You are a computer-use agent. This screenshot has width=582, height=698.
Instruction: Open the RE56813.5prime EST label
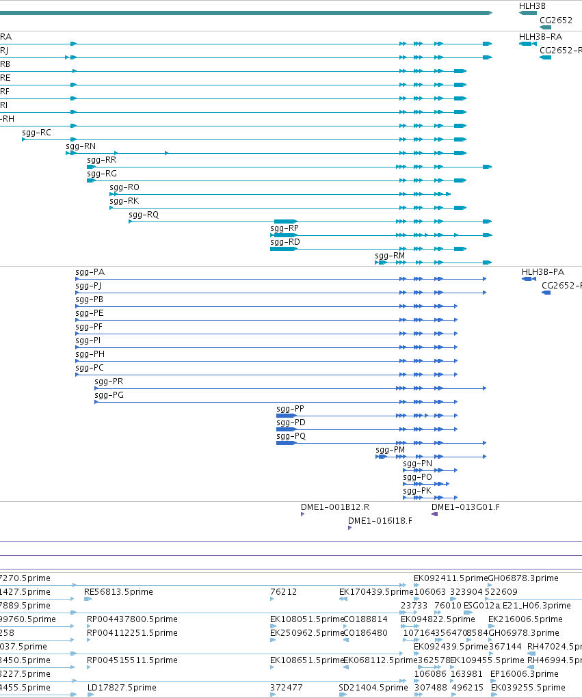point(118,592)
